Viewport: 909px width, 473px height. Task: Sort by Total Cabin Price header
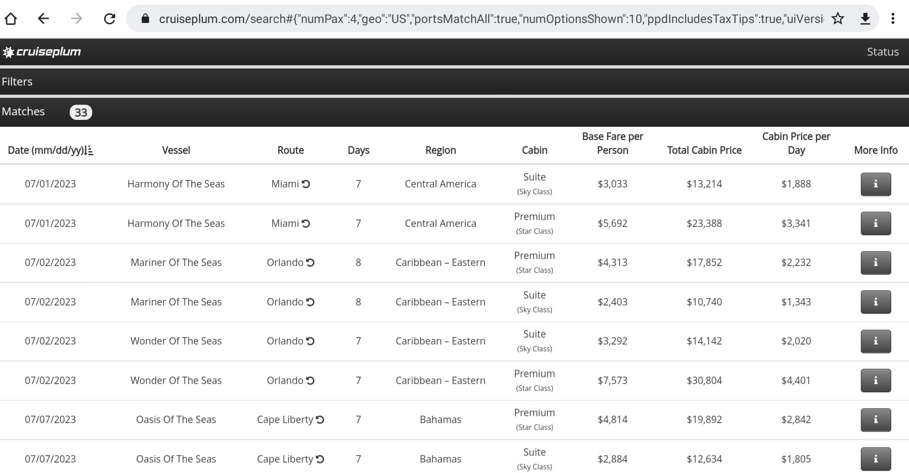point(704,150)
